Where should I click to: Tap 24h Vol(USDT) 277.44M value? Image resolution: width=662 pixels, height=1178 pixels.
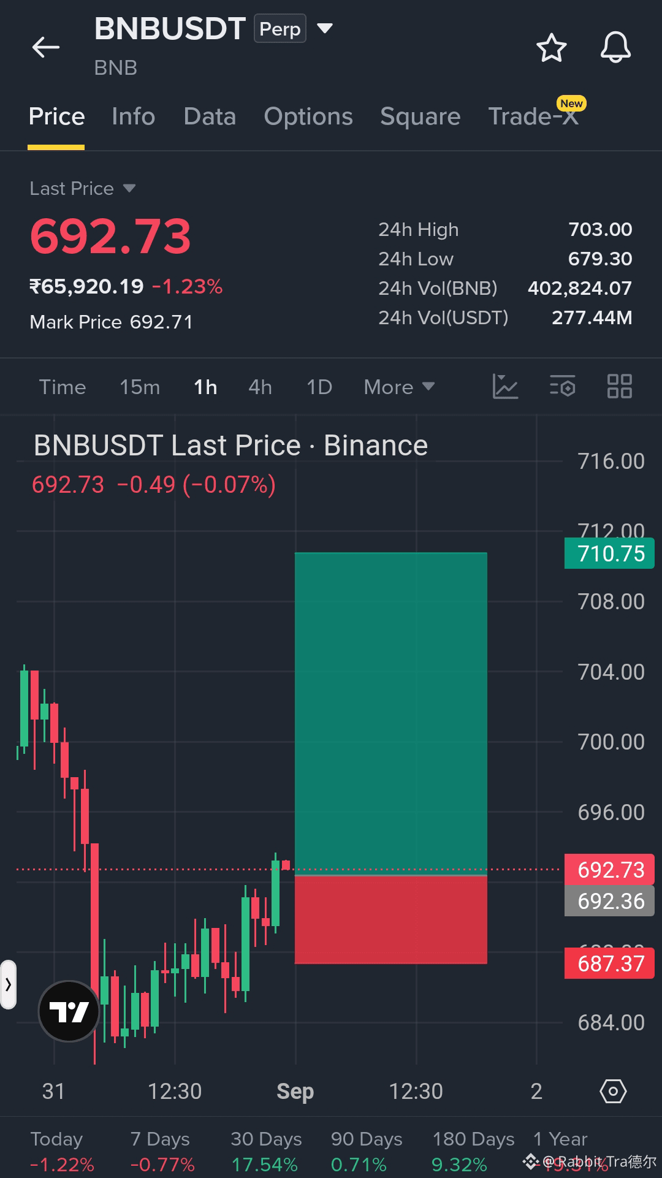point(592,317)
